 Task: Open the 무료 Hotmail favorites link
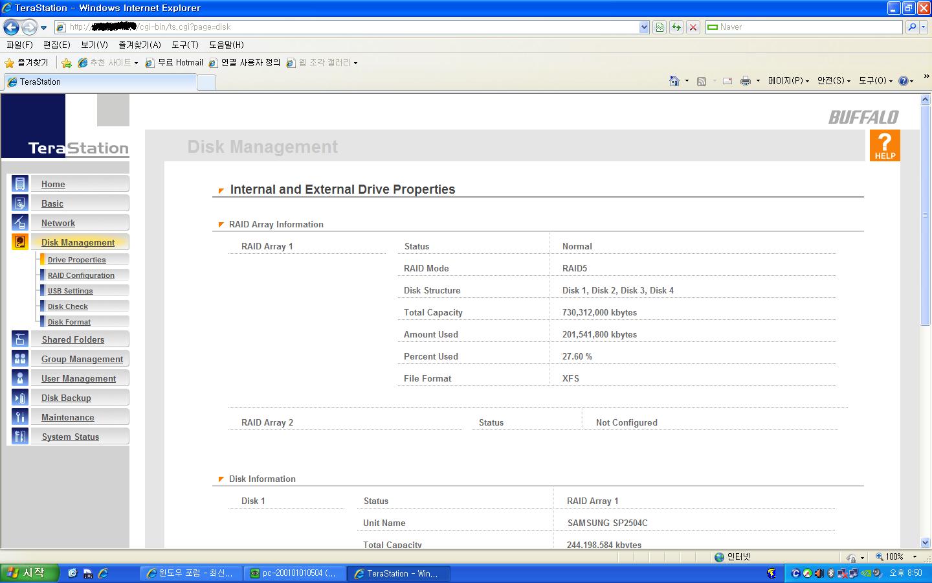coord(174,63)
